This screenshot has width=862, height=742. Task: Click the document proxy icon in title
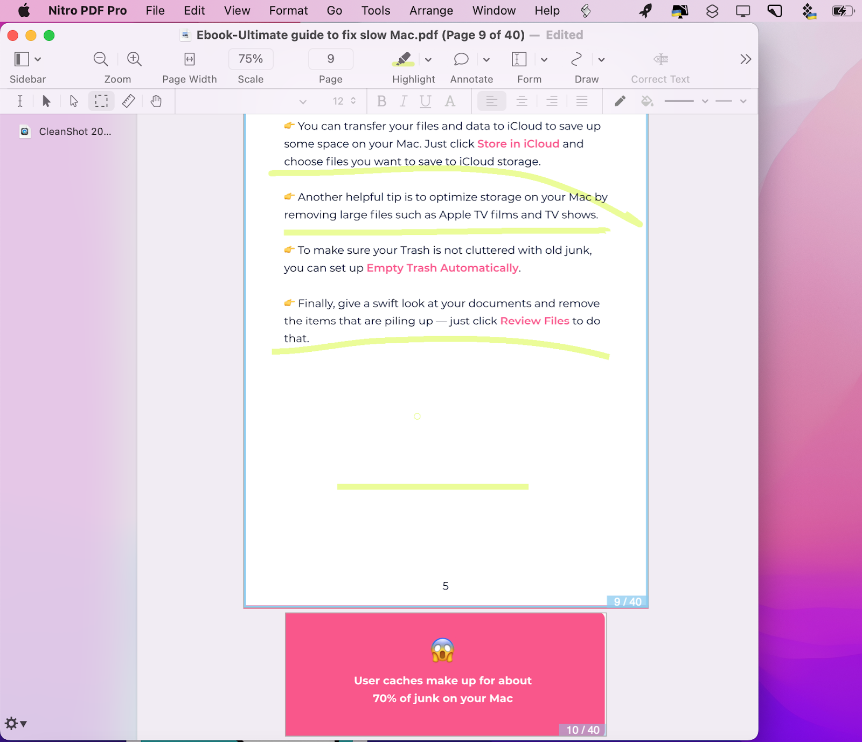(x=186, y=35)
